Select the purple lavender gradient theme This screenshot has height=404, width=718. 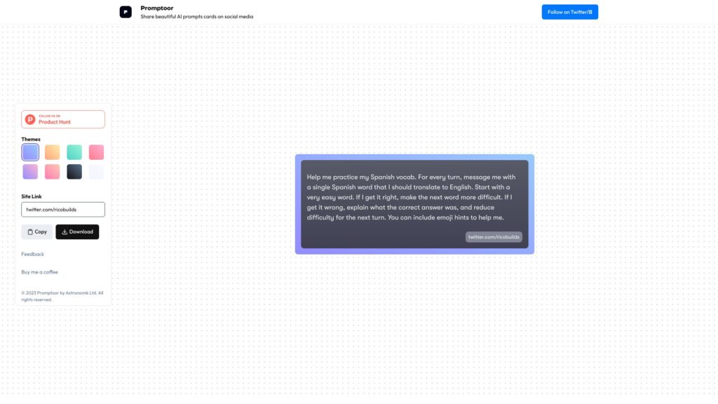(x=30, y=172)
